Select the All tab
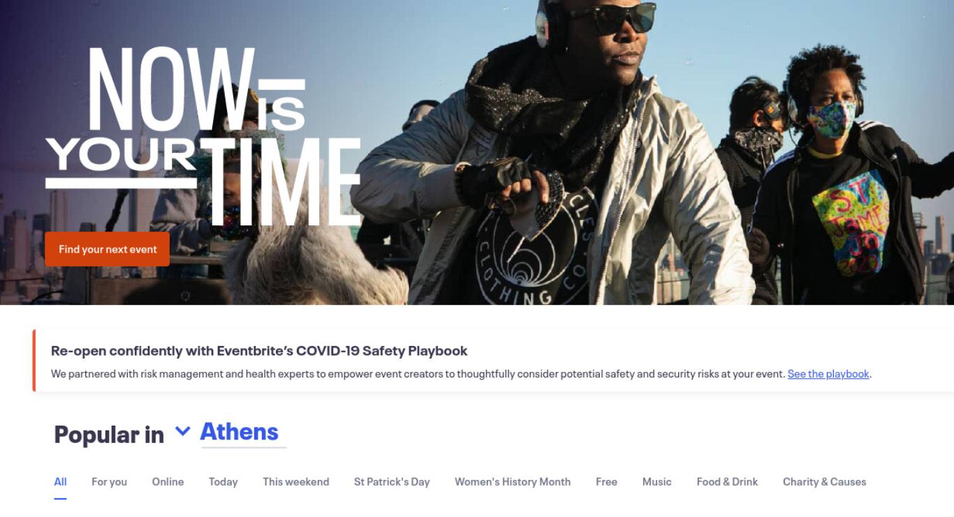This screenshot has width=954, height=517. [x=61, y=481]
